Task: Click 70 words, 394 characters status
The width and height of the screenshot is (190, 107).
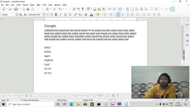Action: pos(30,100)
